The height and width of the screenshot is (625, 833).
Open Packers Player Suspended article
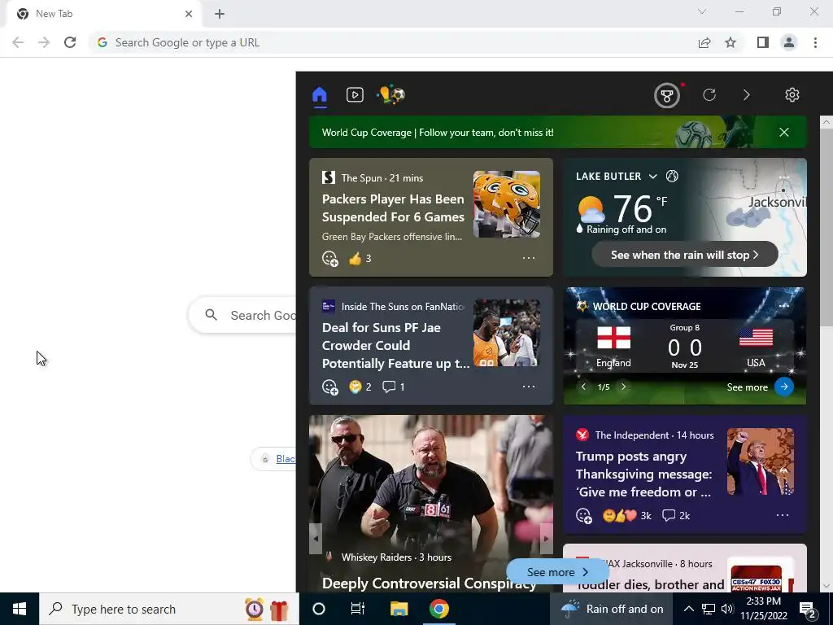pos(393,208)
